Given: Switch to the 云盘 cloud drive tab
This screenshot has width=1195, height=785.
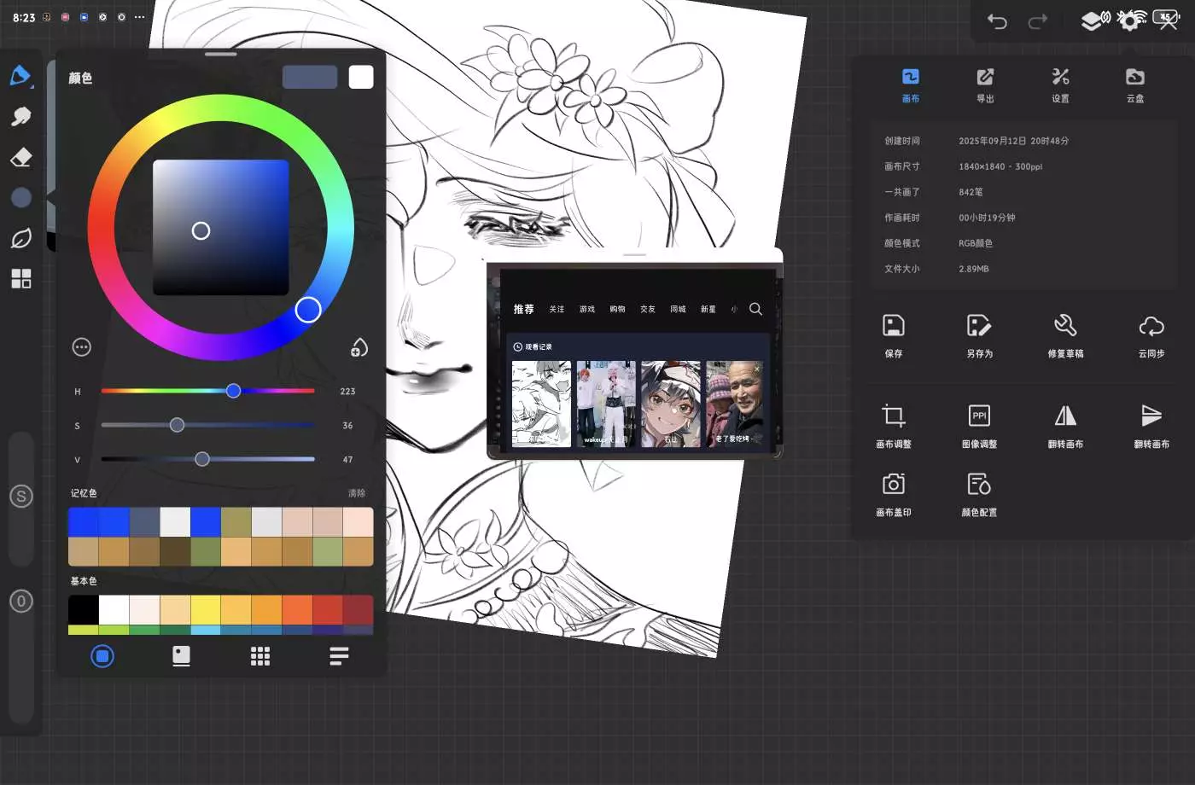Looking at the screenshot, I should coord(1134,84).
